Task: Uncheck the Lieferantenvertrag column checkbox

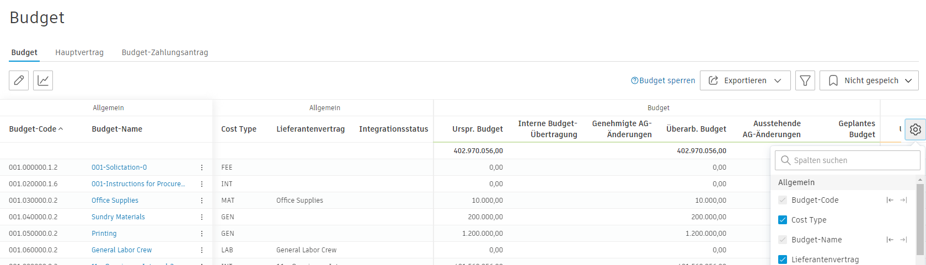Action: click(782, 259)
